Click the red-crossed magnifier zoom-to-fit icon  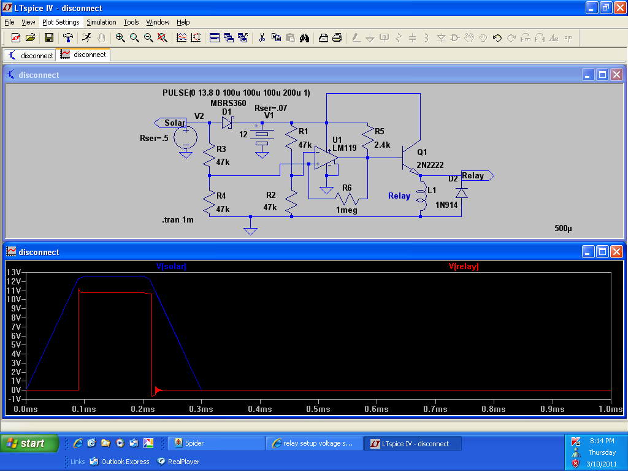point(162,38)
